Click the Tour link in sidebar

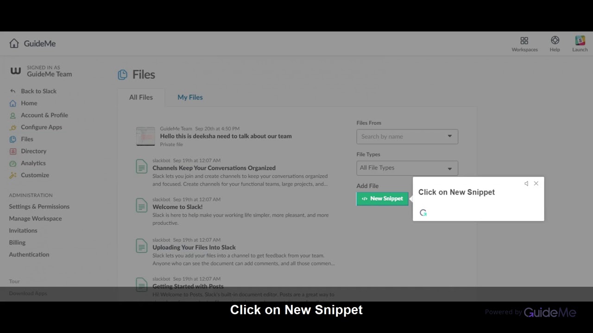pos(14,281)
